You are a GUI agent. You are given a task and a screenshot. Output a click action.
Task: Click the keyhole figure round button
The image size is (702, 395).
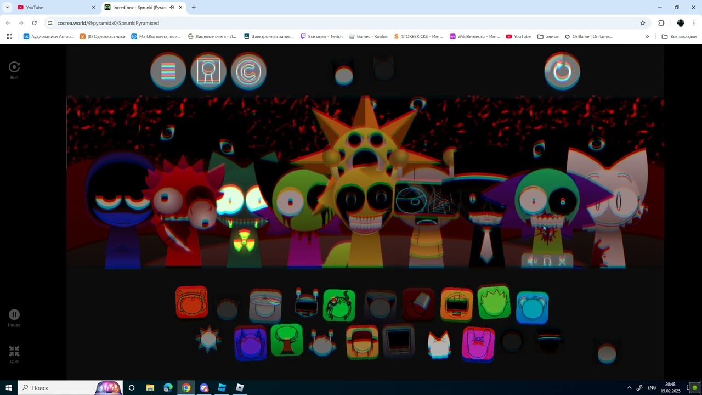coord(208,71)
